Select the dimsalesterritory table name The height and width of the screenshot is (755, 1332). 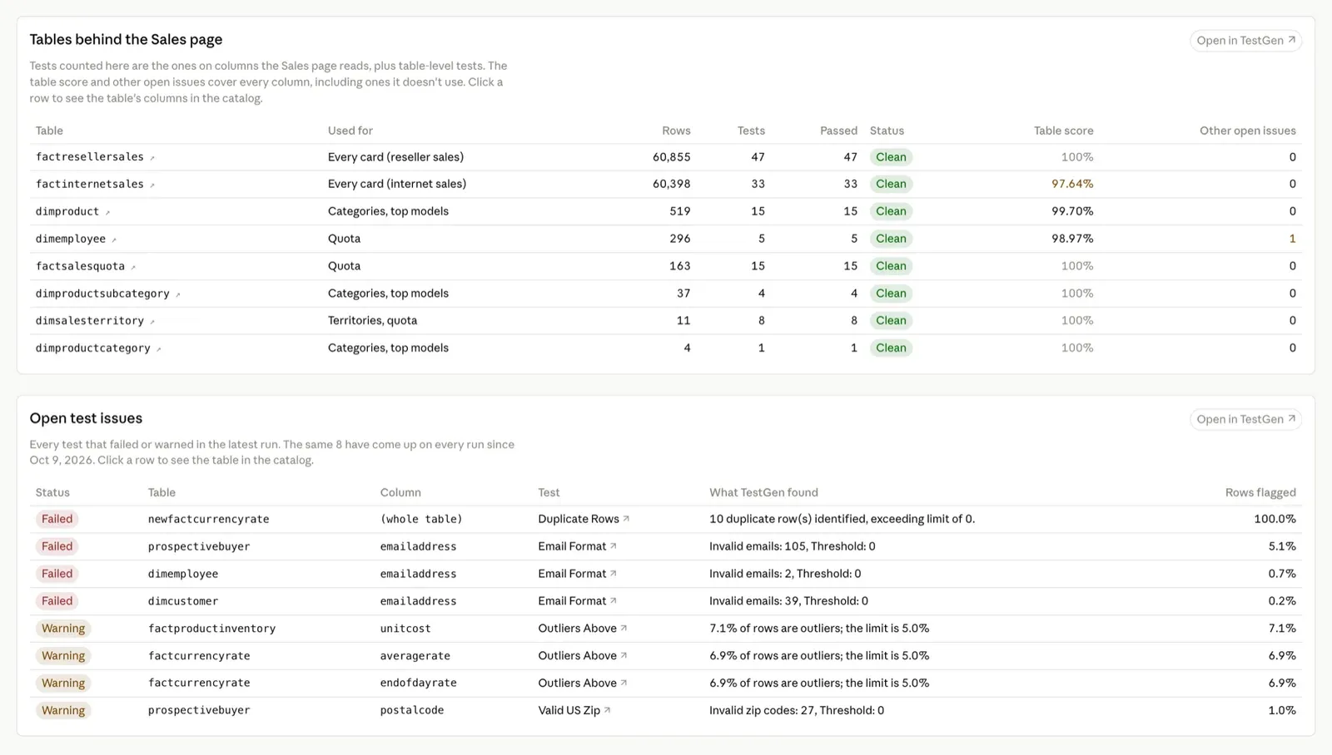click(x=90, y=320)
